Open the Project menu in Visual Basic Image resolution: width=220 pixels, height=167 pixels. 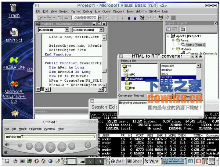64,11
